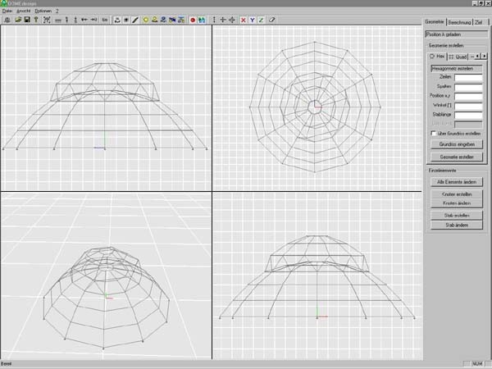Switch to the Quad sub-tab

(x=456, y=57)
